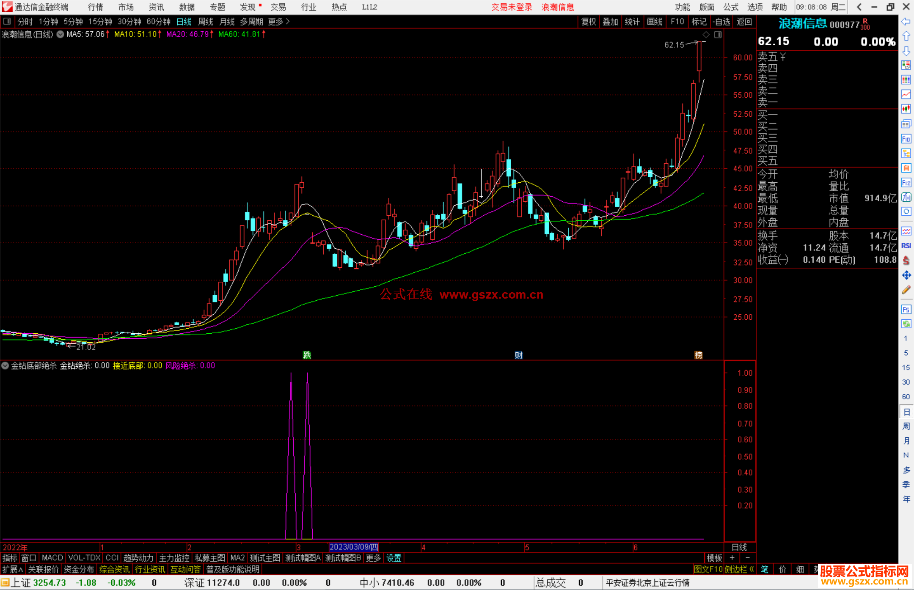Click the left arrow back sidebar icon
914x590 pixels.
tap(906, 22)
